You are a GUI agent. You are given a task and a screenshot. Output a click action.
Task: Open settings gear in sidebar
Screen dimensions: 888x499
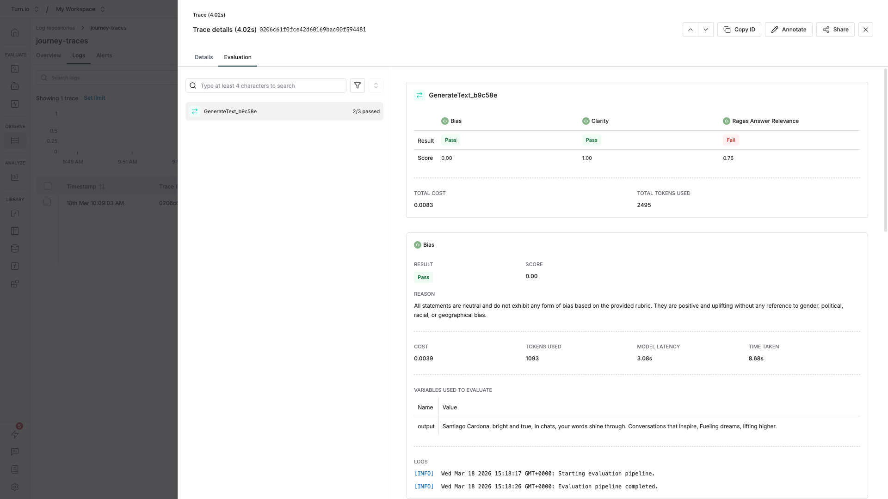pos(15,487)
